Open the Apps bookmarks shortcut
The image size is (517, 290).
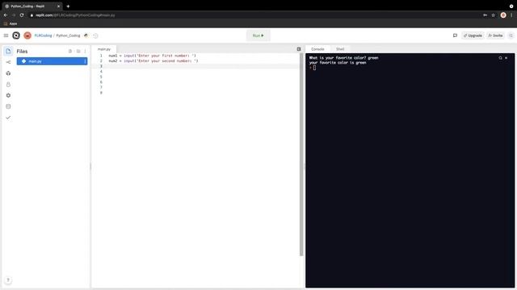[x=11, y=23]
